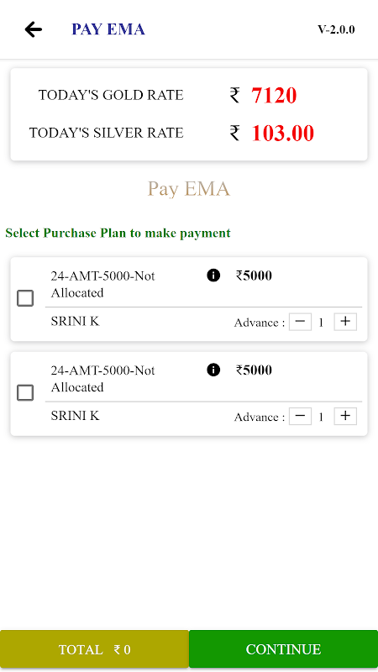Increase advance count on first plan
The width and height of the screenshot is (378, 672).
[345, 322]
